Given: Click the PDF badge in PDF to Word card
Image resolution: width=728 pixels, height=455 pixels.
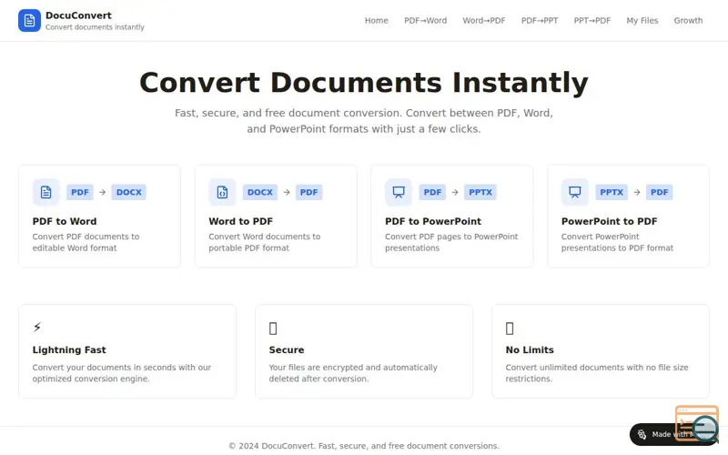Looking at the screenshot, I should (x=80, y=192).
